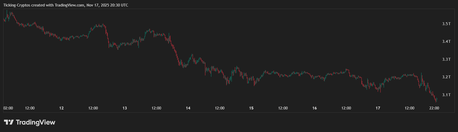
Task: Click date marker 17 on the time axis
Action: click(x=378, y=108)
